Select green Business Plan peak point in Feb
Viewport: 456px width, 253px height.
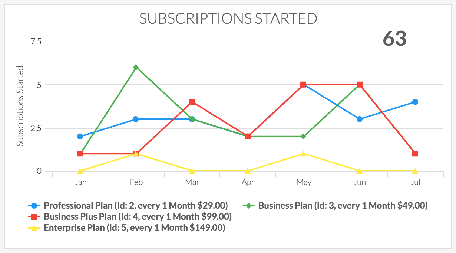(136, 67)
